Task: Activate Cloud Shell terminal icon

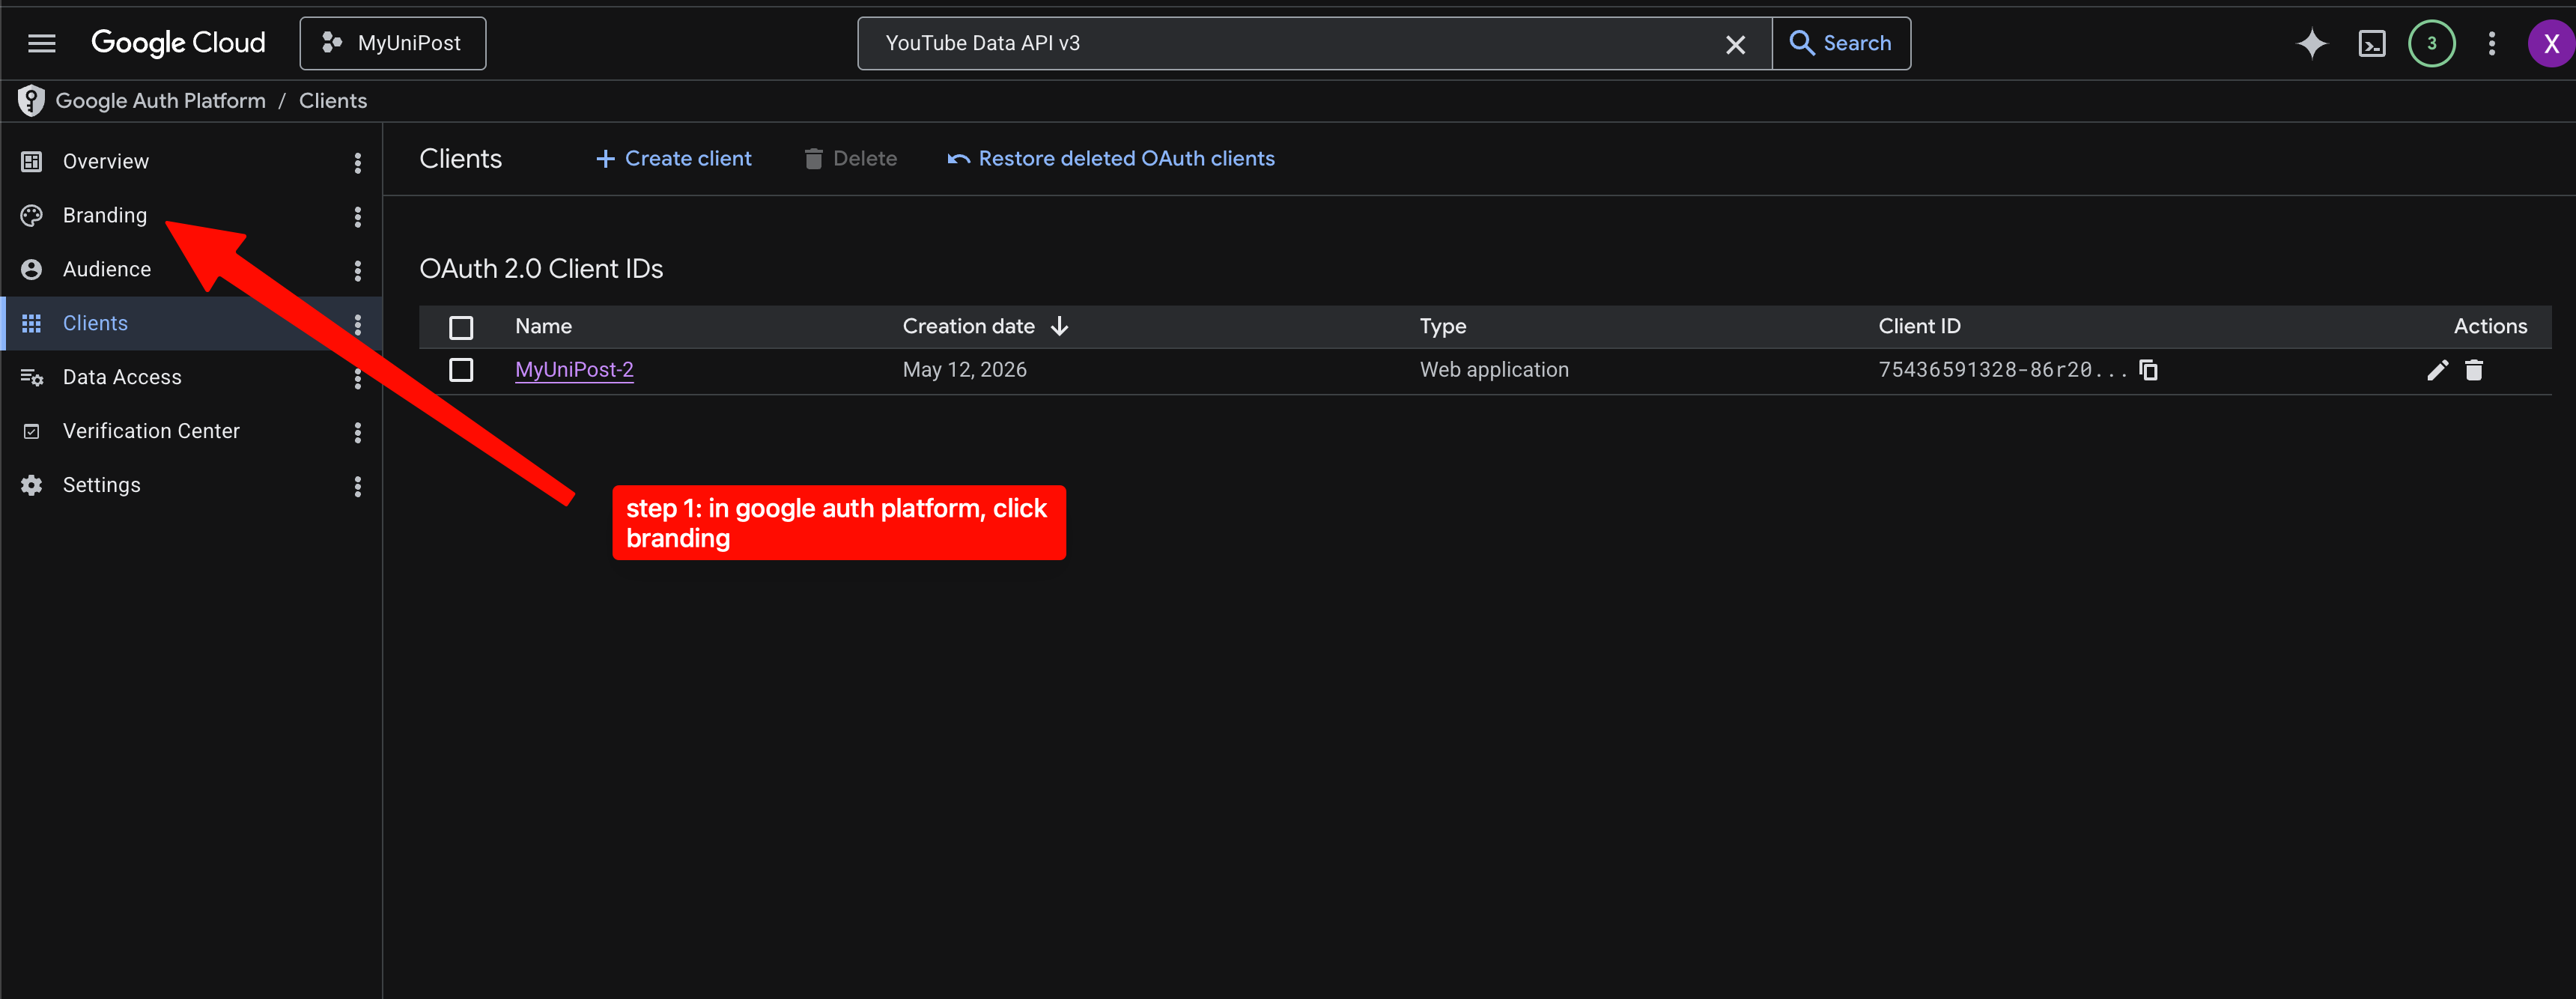Action: [2372, 43]
